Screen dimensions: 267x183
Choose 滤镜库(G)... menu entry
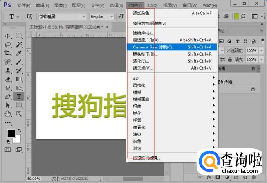point(172,33)
